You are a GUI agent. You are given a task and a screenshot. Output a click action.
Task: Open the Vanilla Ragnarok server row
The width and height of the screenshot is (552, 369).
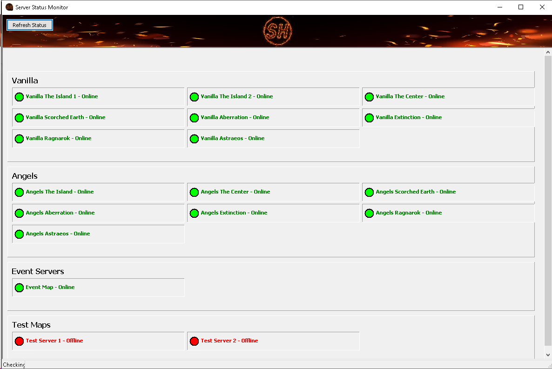click(x=98, y=139)
